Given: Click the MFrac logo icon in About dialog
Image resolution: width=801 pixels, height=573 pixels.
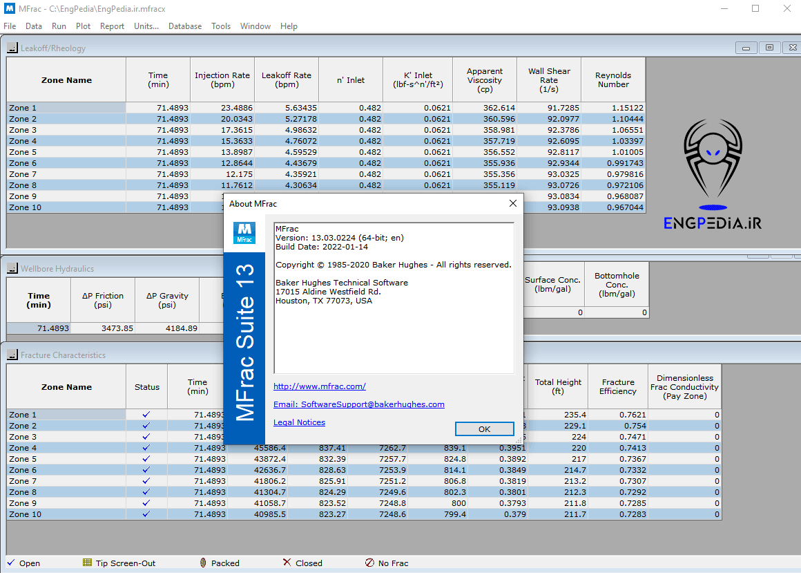Looking at the screenshot, I should [x=244, y=233].
